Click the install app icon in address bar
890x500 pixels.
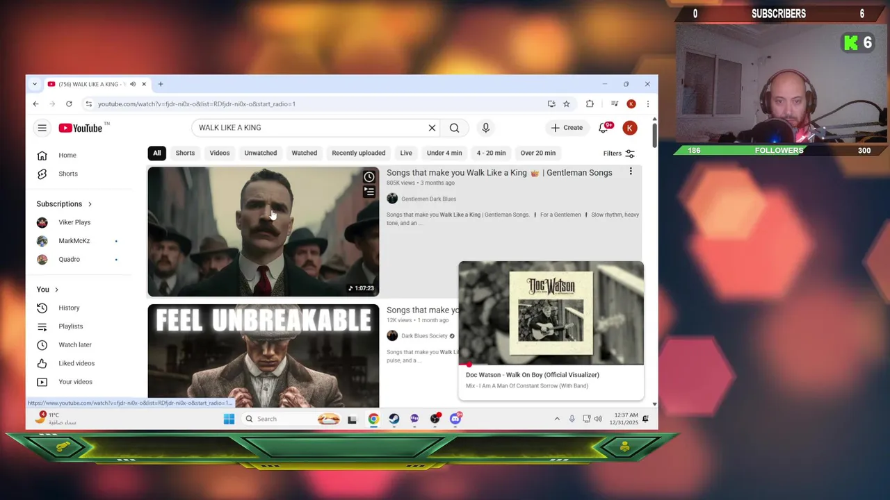[x=551, y=104]
